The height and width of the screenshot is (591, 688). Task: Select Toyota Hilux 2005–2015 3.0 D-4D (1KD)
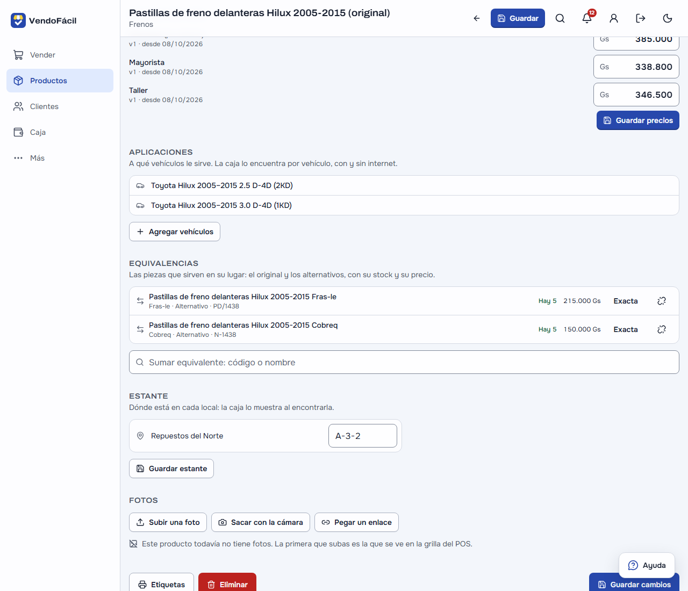[404, 205]
